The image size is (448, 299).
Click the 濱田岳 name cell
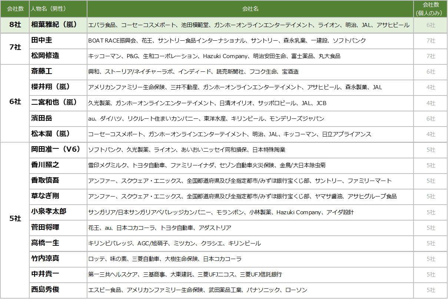58,118
